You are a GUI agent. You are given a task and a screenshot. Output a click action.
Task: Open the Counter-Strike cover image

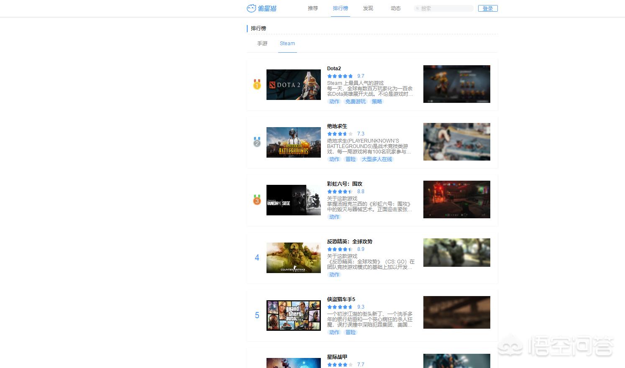(x=293, y=258)
